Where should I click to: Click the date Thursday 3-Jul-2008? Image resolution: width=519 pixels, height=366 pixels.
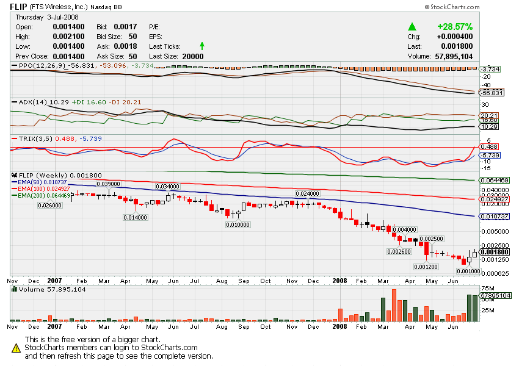click(x=47, y=17)
